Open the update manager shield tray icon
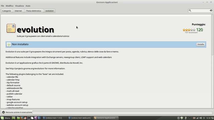214x120 pixels. pyautogui.click(x=182, y=118)
